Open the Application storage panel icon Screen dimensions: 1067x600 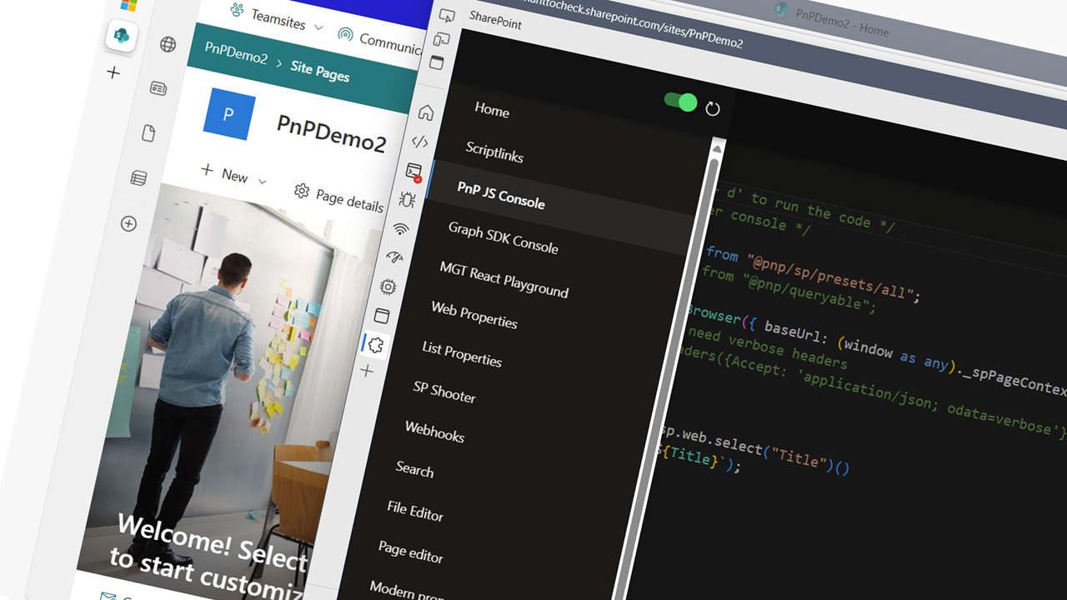[x=380, y=315]
